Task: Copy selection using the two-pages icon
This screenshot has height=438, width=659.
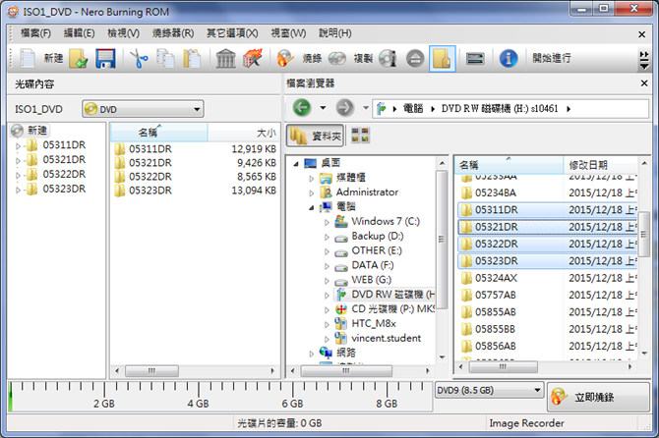Action: point(165,58)
